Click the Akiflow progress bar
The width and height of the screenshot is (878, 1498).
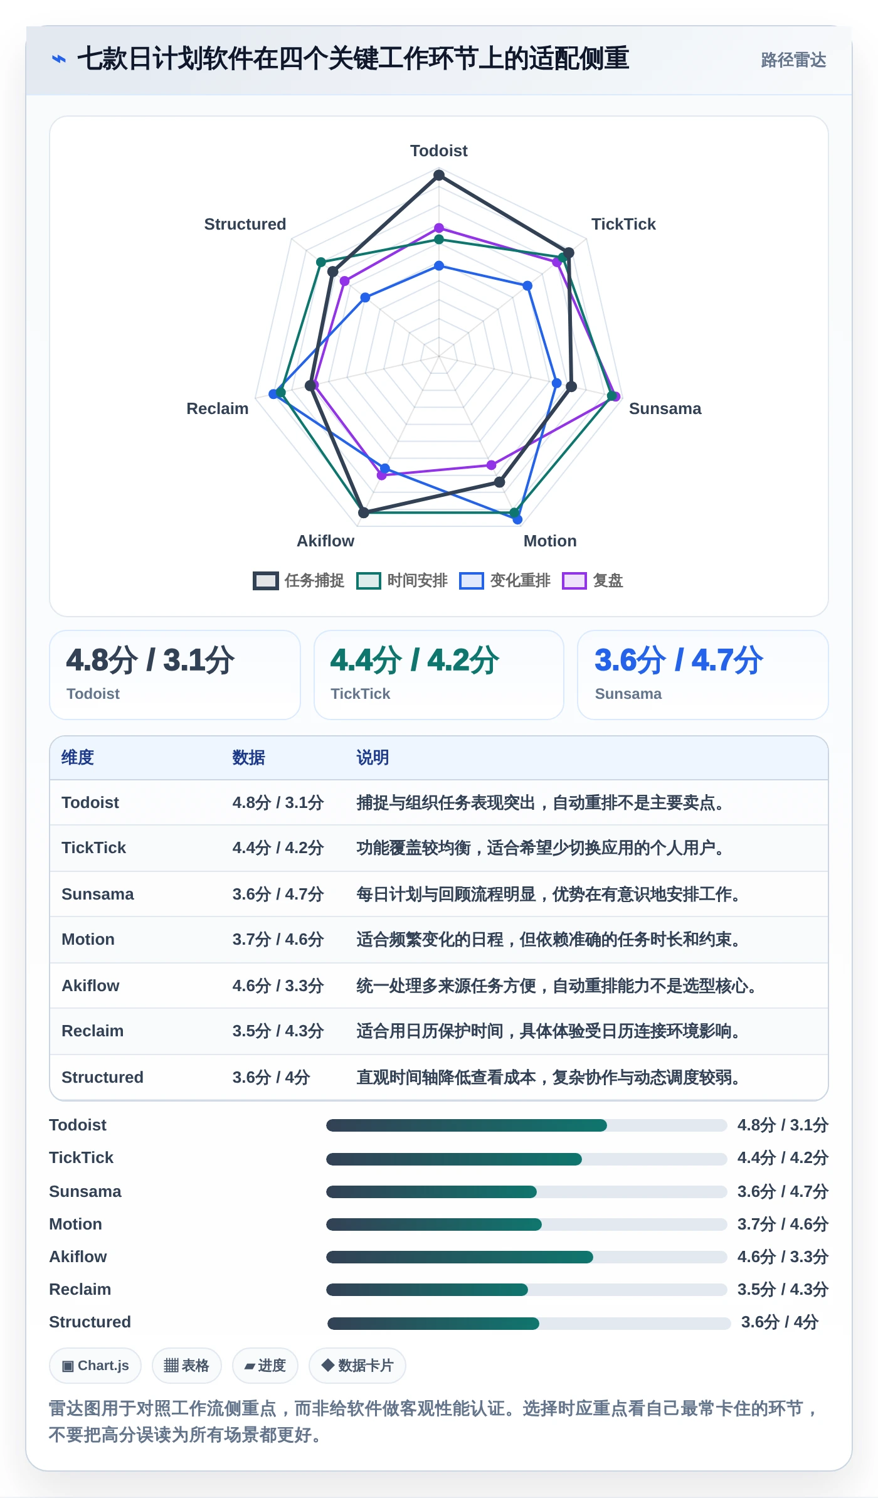point(527,1257)
